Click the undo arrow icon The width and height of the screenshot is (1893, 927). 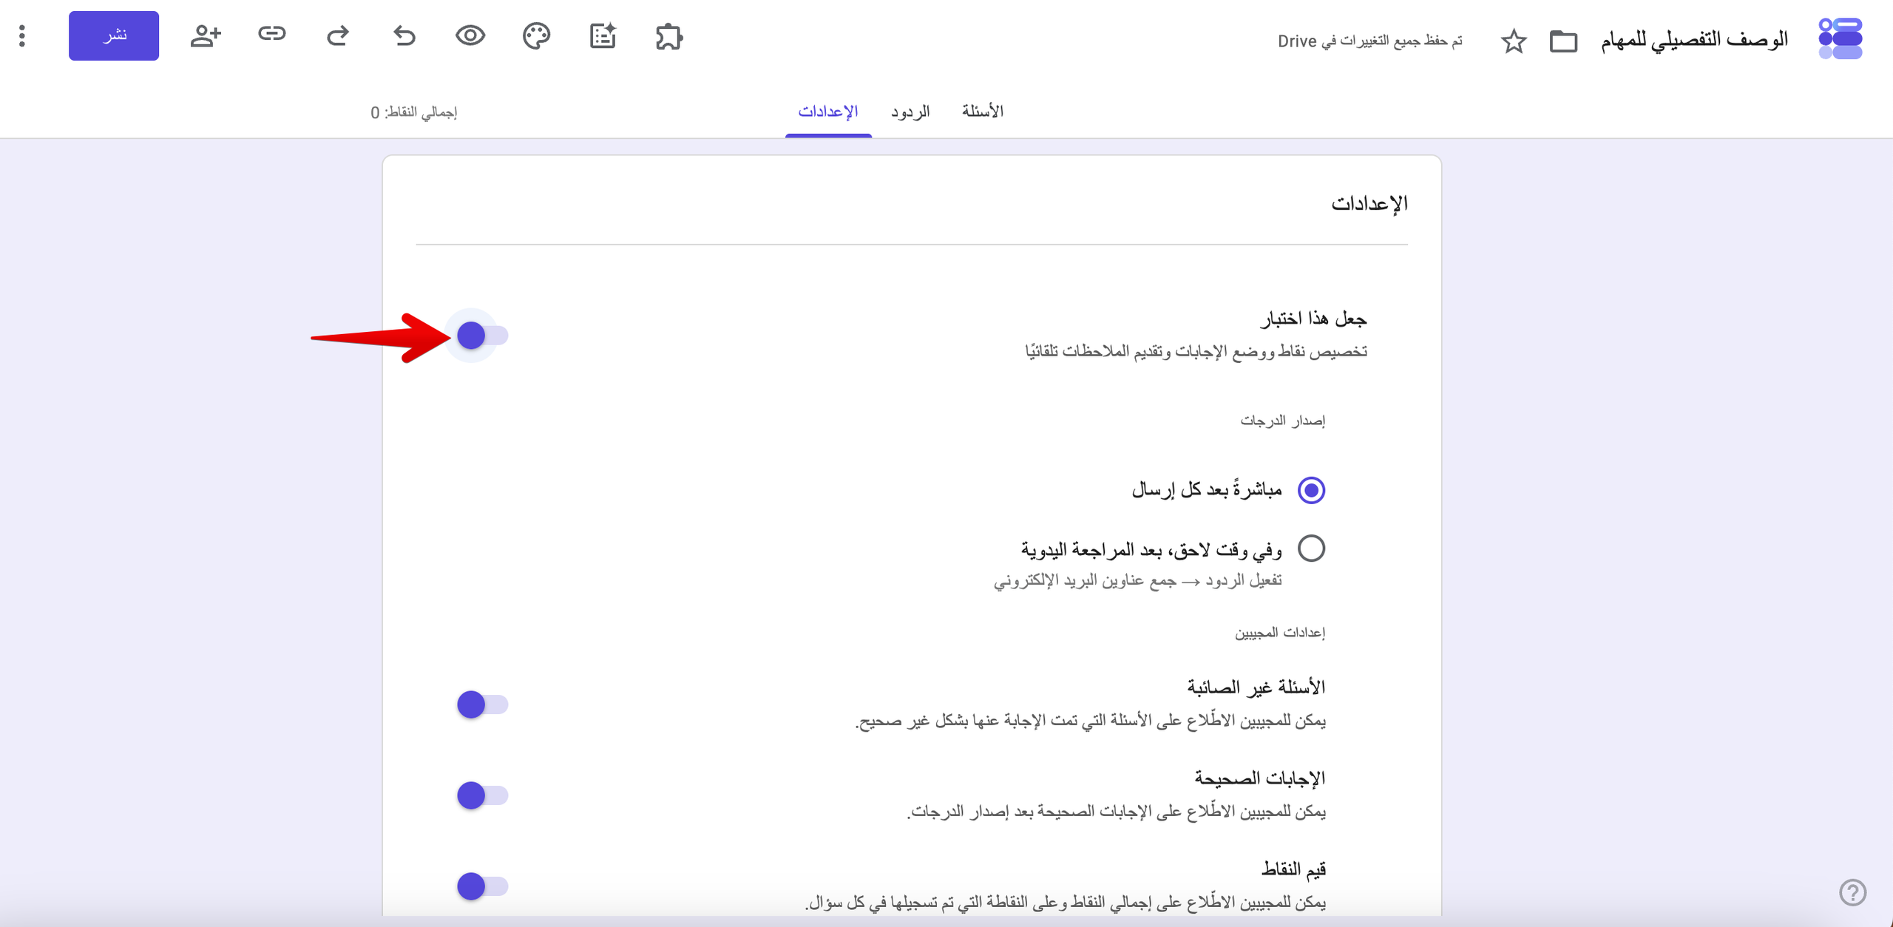(404, 35)
